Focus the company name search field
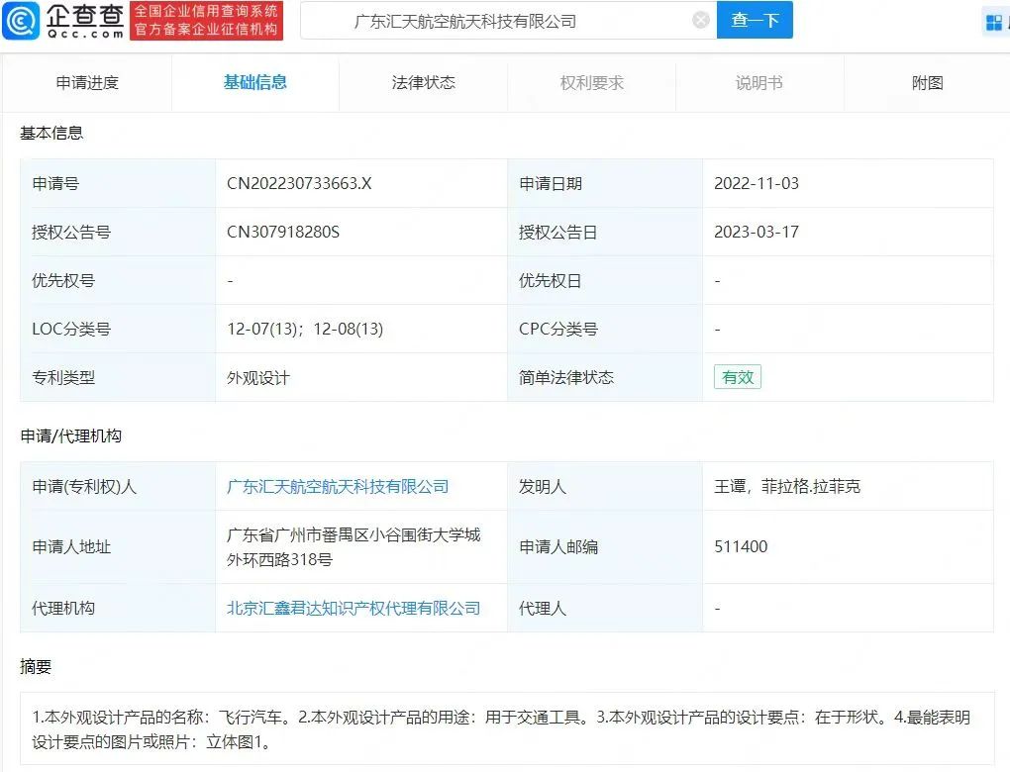The height and width of the screenshot is (772, 1010). pyautogui.click(x=509, y=21)
